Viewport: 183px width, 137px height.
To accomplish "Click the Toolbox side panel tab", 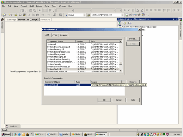I will [2, 25].
